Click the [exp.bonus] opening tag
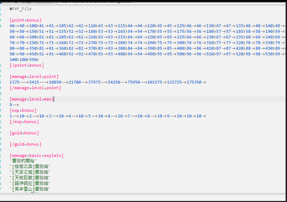This screenshot has height=202, width=287. coord(23,110)
